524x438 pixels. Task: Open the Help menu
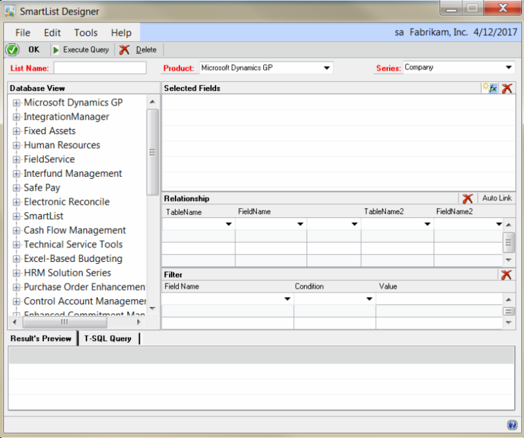tap(121, 33)
